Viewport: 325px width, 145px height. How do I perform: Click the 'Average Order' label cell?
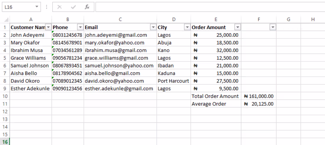216,104
